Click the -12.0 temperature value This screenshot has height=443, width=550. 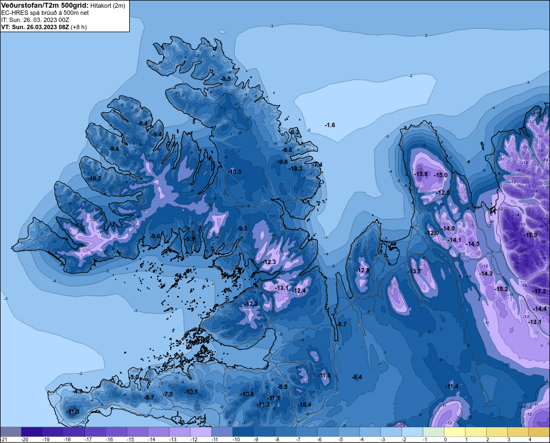(432, 233)
